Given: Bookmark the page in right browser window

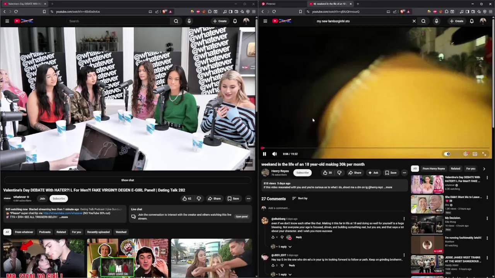Looking at the screenshot, I should point(300,12).
